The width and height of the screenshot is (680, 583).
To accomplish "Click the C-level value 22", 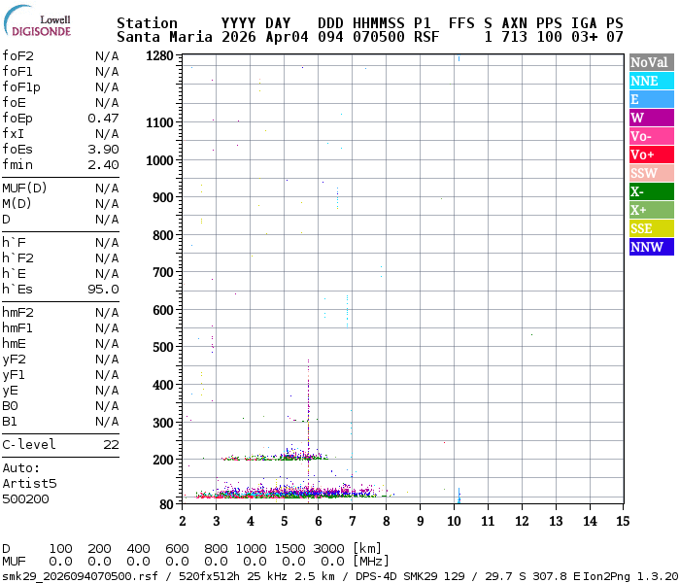I will (111, 444).
